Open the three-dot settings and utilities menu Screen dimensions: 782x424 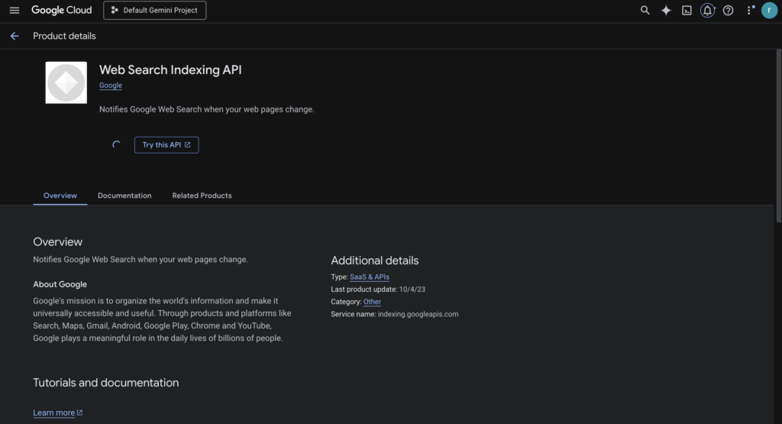(749, 11)
